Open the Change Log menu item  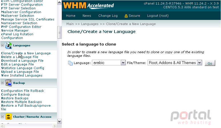tap(108, 16)
